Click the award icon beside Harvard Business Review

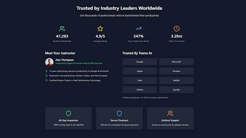pos(46,76)
